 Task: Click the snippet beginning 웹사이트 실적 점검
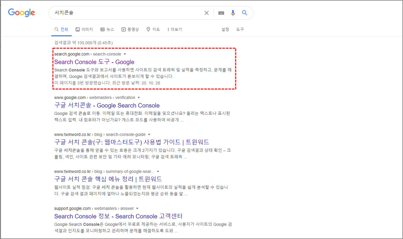[x=141, y=191]
